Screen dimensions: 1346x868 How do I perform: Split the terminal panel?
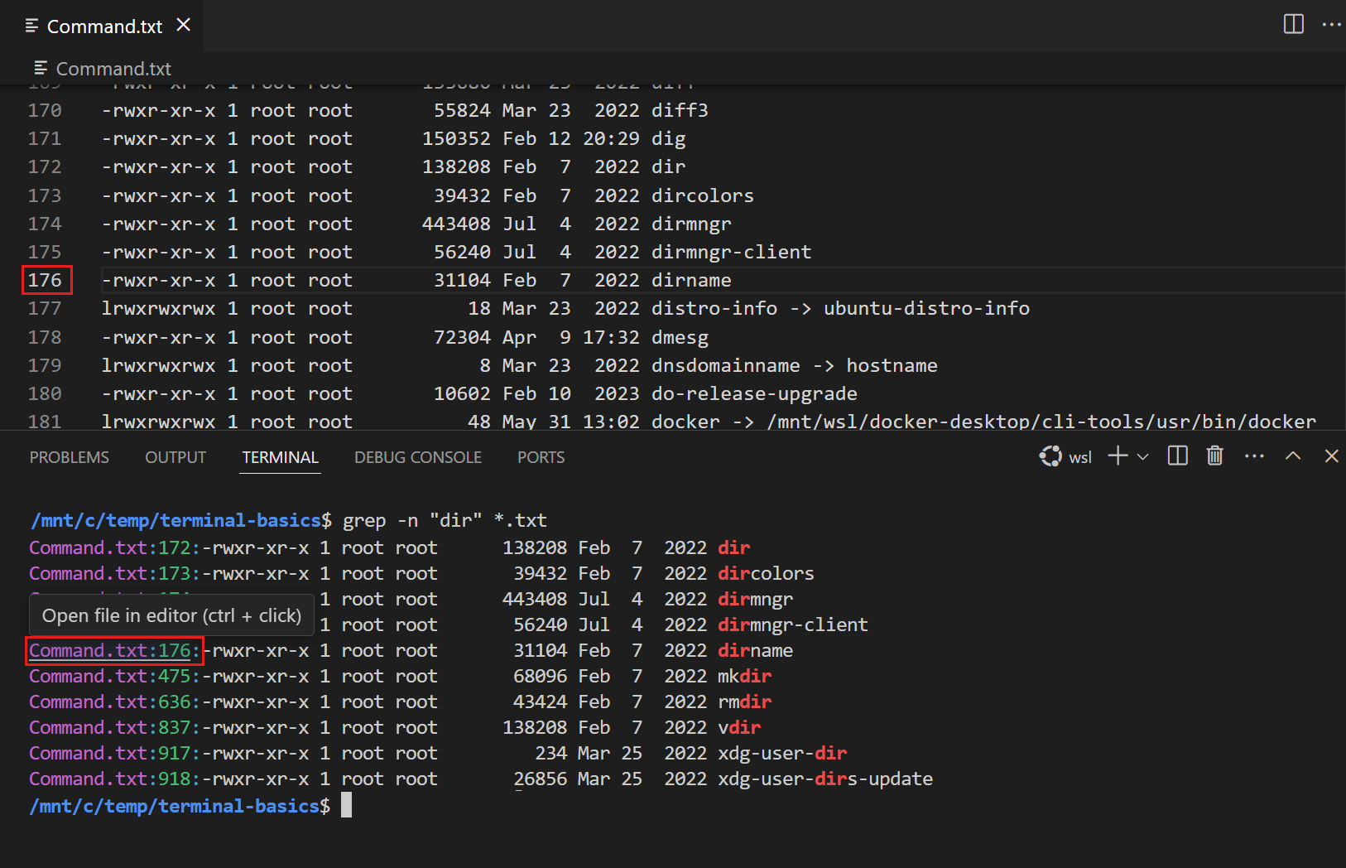point(1177,456)
